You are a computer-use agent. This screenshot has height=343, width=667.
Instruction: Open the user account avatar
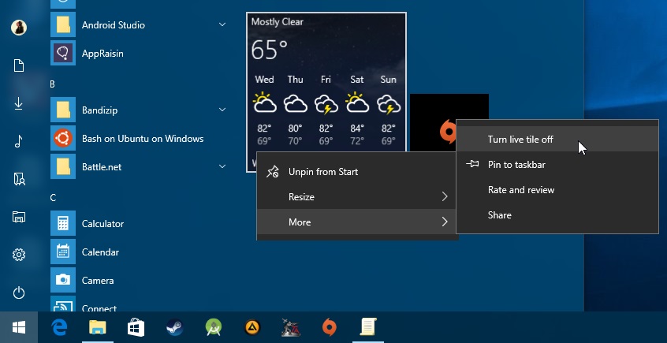pyautogui.click(x=19, y=28)
